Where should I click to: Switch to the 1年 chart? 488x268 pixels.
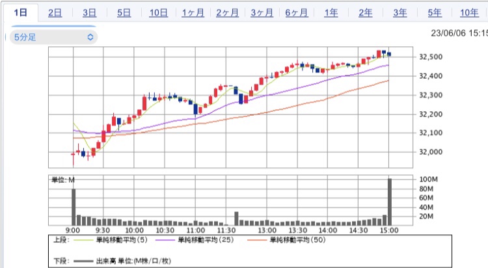331,13
